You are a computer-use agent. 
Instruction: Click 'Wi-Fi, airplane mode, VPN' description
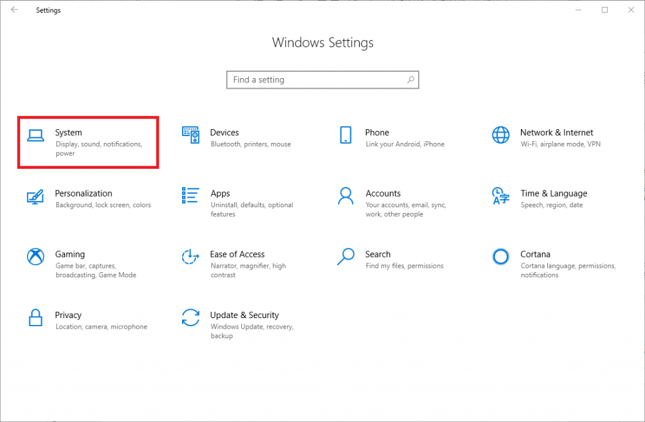click(560, 144)
